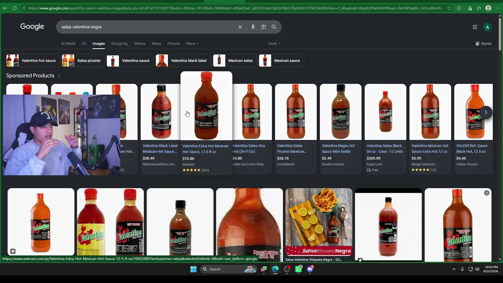Open Valentina Negra Hot Sauce Mini Bottle
Screen dimensions: 503x283
[341, 129]
